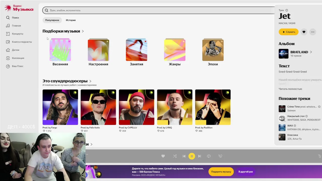Open the Весенняя collection
This screenshot has width=322, height=181.
pos(60,52)
